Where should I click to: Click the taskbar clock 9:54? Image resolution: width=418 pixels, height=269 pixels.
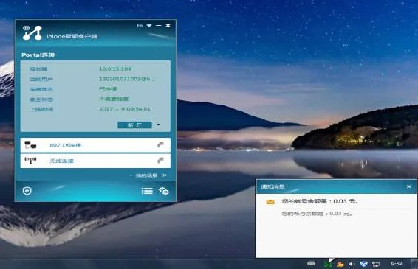coord(397,264)
